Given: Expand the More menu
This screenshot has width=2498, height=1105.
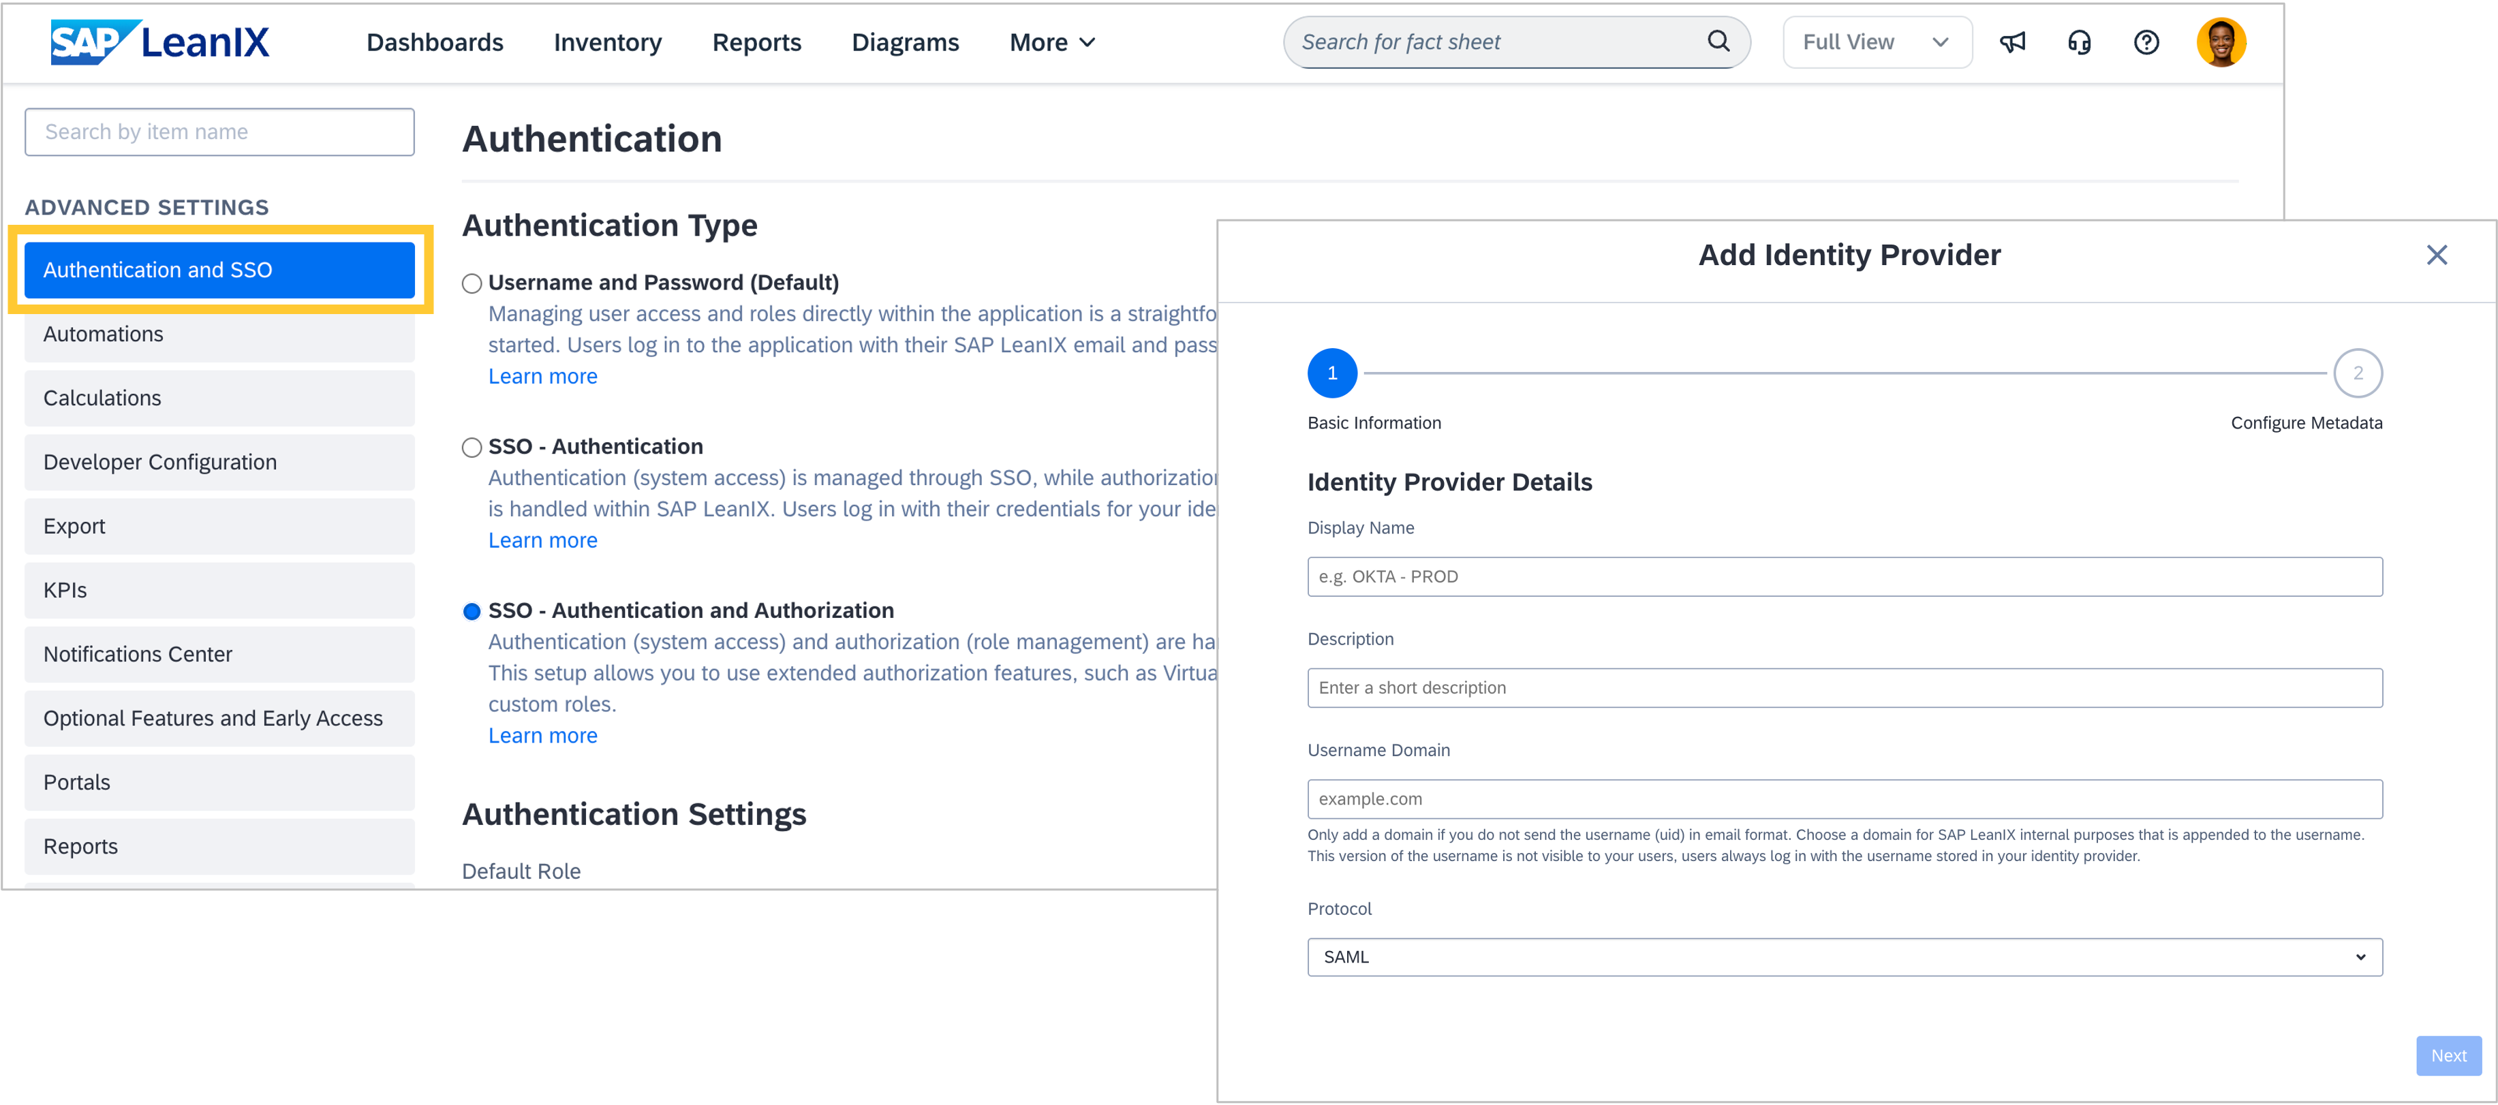Looking at the screenshot, I should click(x=1052, y=42).
